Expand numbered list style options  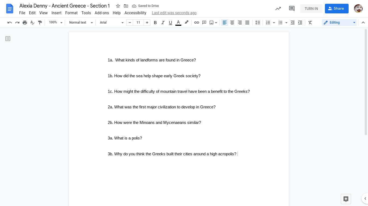(x=274, y=23)
